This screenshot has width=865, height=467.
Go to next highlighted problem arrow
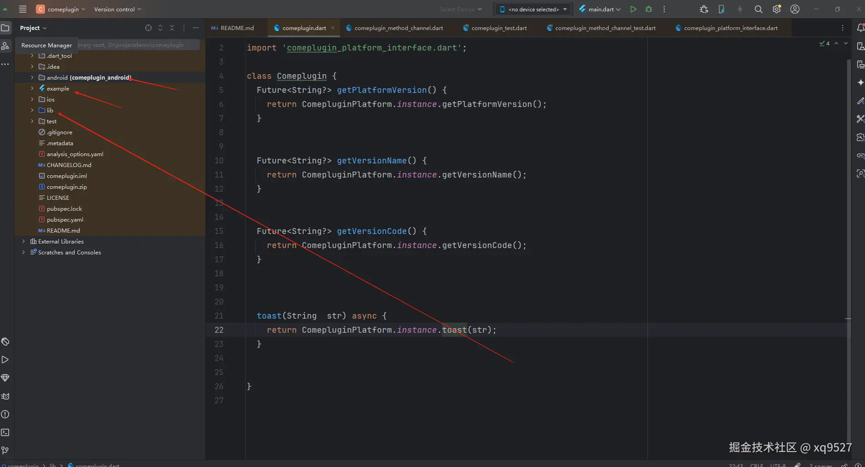[846, 44]
